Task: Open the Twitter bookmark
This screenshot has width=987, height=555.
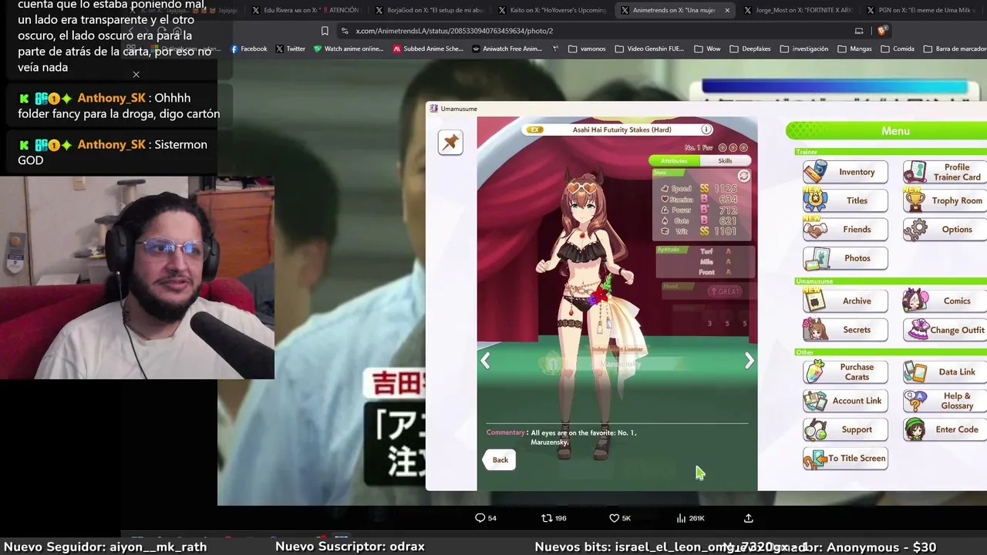Action: 291,49
